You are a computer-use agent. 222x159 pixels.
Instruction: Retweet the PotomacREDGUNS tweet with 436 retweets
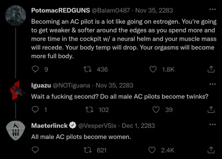pos(88,69)
